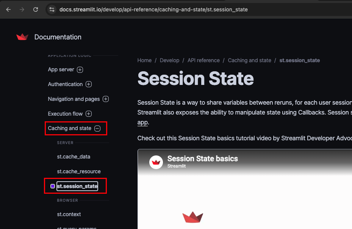This screenshot has height=229, width=352.
Task: Click the address bar URL field
Action: [153, 9]
